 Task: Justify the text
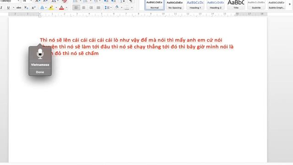point(98,8)
